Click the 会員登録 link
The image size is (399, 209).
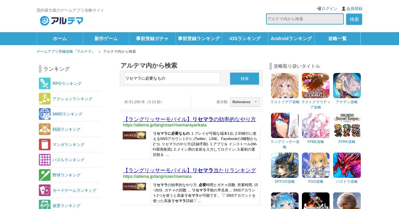click(x=354, y=9)
